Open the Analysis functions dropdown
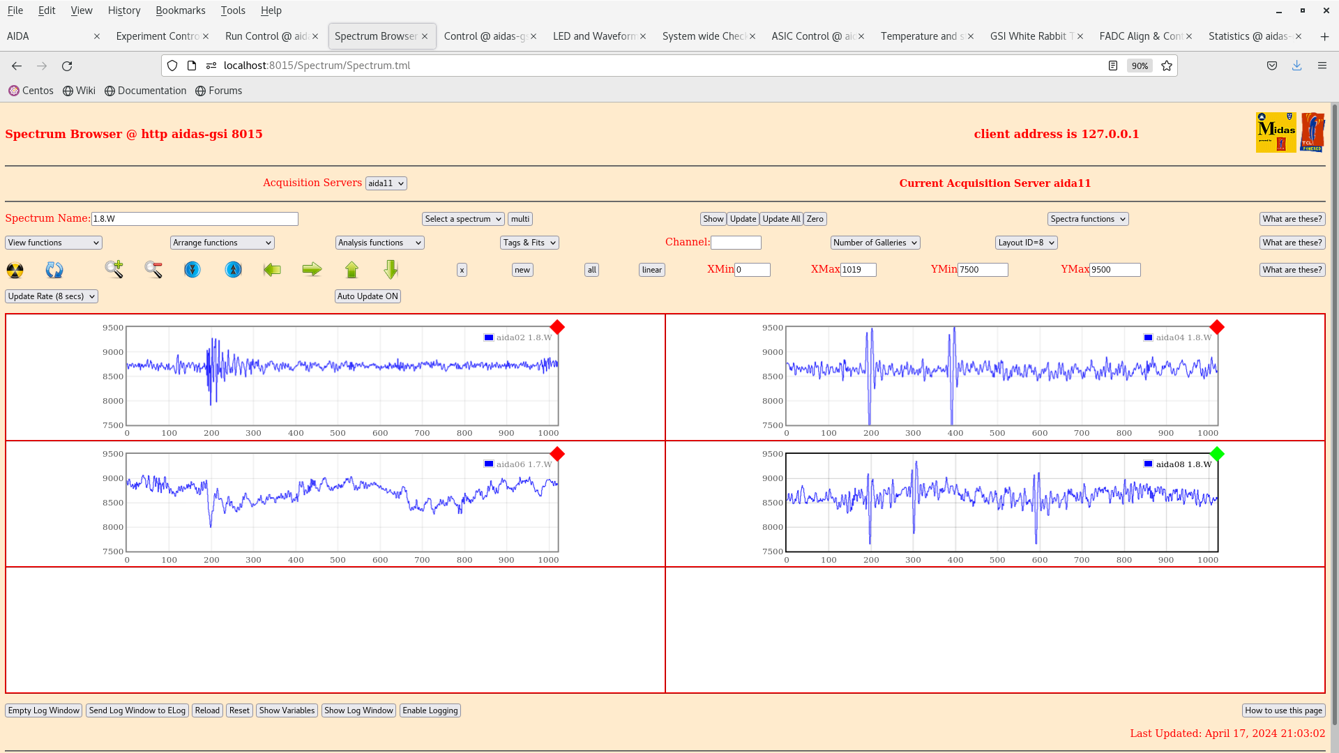 pos(379,243)
